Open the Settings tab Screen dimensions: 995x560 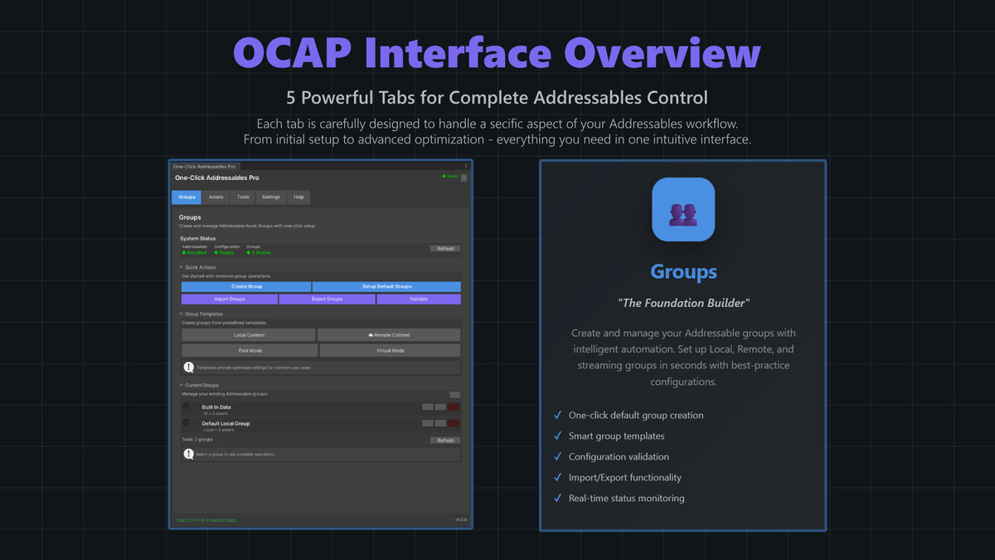click(x=271, y=197)
